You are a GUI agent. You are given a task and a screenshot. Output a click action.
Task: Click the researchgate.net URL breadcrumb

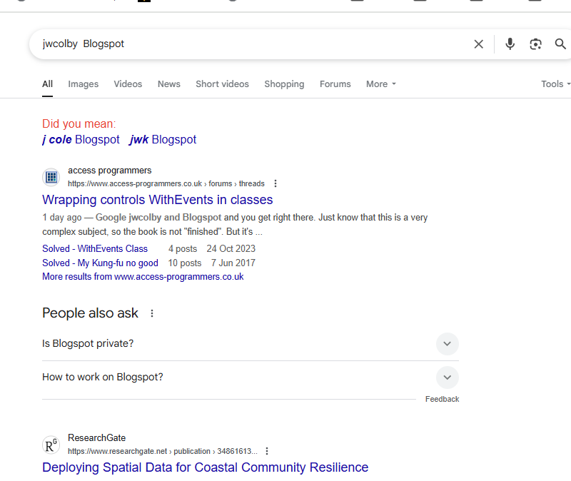pyautogui.click(x=163, y=451)
